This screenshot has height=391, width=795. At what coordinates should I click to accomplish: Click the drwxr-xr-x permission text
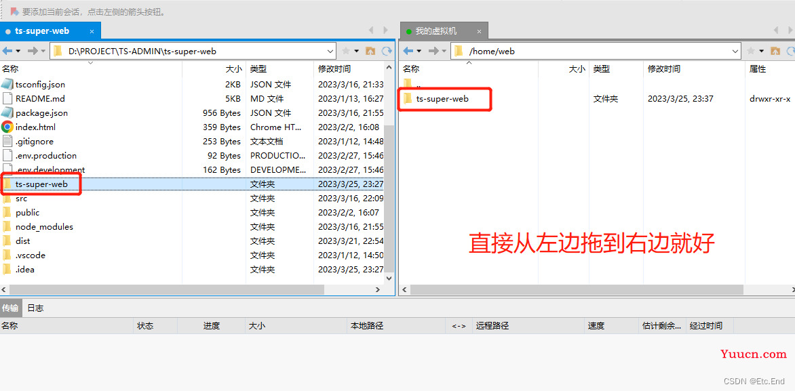pyautogui.click(x=770, y=99)
